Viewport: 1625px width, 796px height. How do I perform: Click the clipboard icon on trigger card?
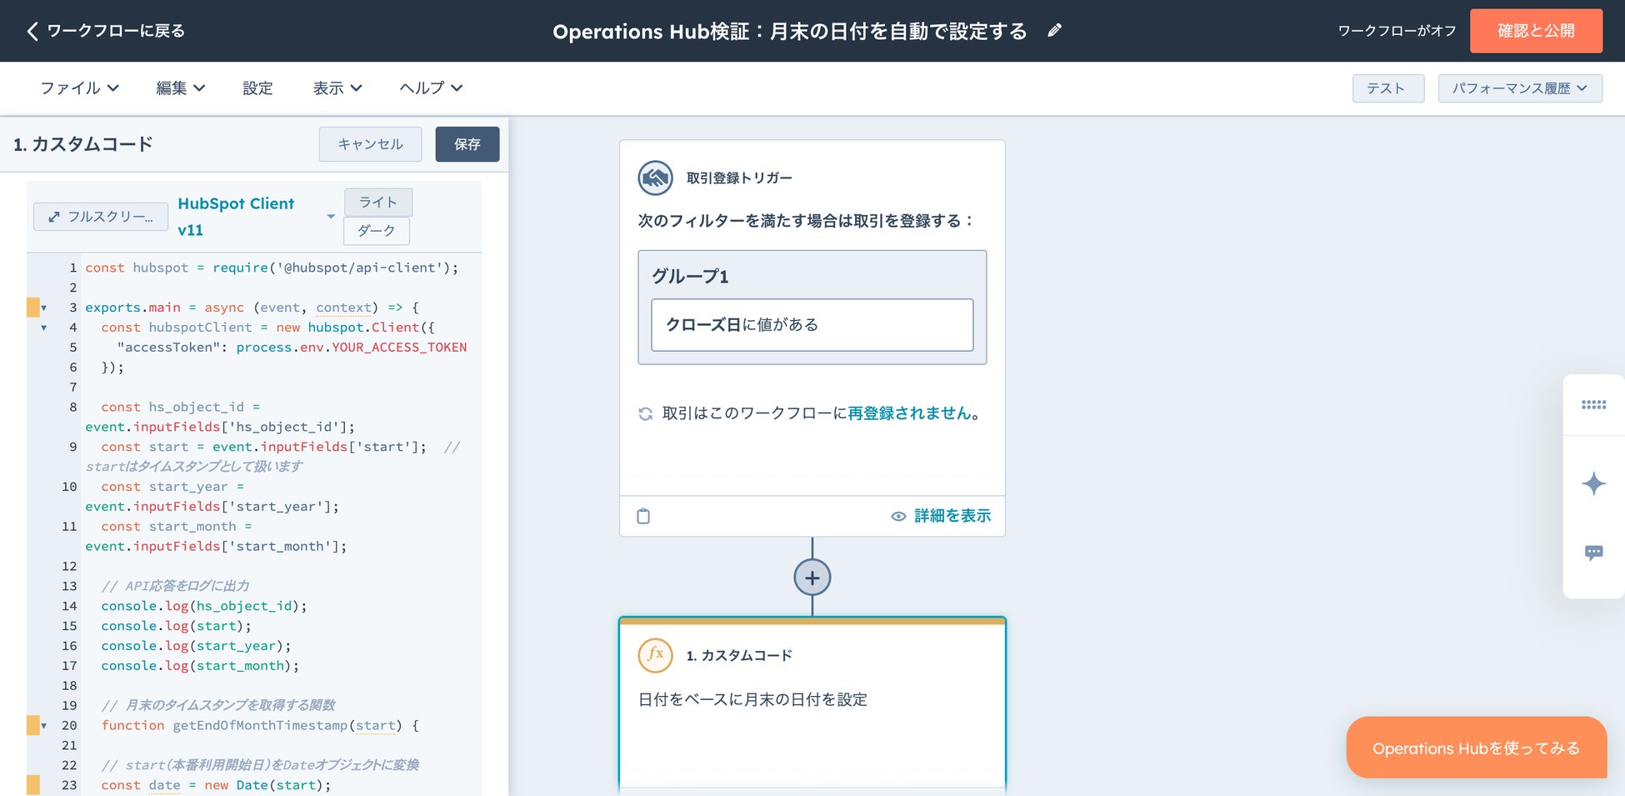point(643,516)
